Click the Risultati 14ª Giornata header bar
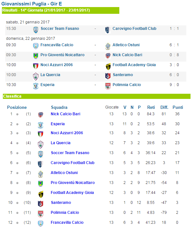 [61, 10]
